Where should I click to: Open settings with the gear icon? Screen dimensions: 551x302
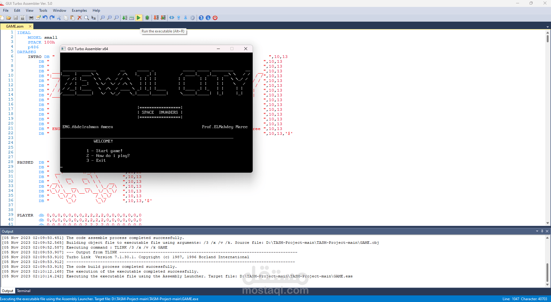tap(193, 18)
